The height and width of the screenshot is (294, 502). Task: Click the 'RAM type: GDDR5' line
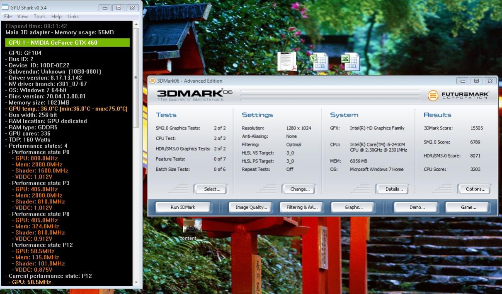(x=32, y=127)
